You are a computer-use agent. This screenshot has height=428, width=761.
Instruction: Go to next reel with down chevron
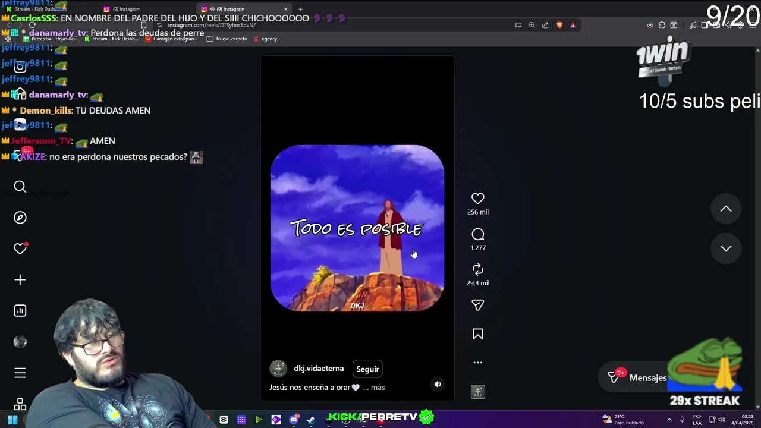point(726,248)
